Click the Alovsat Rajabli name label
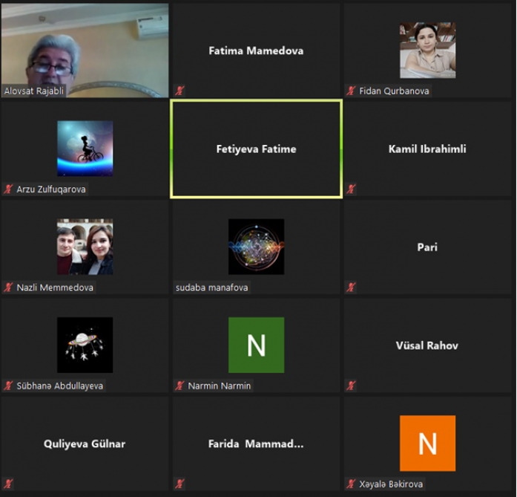The height and width of the screenshot is (497, 517). 33,91
